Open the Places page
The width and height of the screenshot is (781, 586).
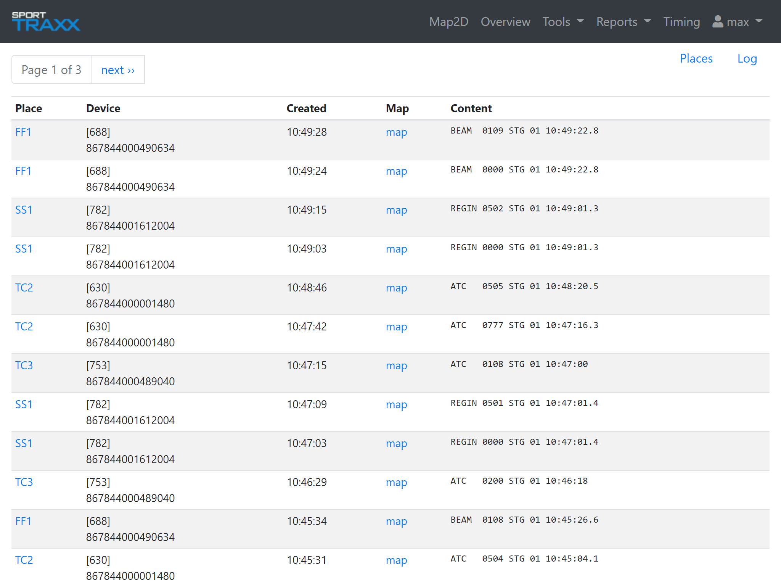[x=696, y=58]
